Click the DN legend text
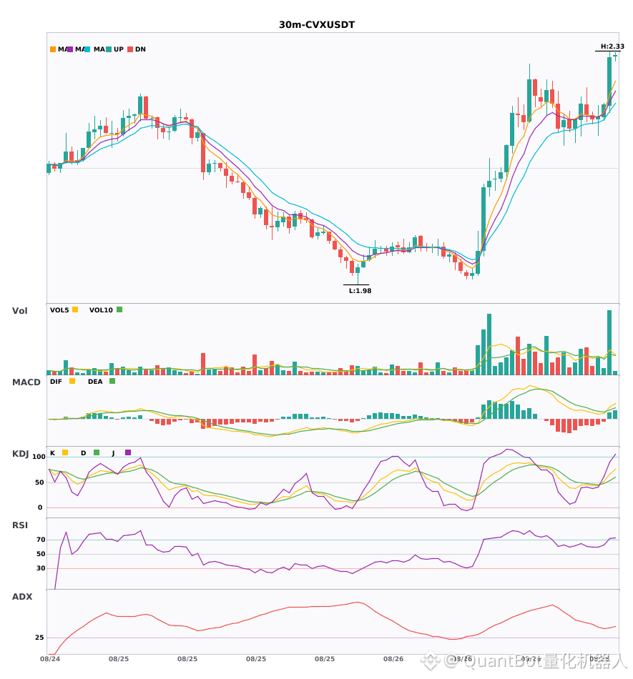 [140, 49]
